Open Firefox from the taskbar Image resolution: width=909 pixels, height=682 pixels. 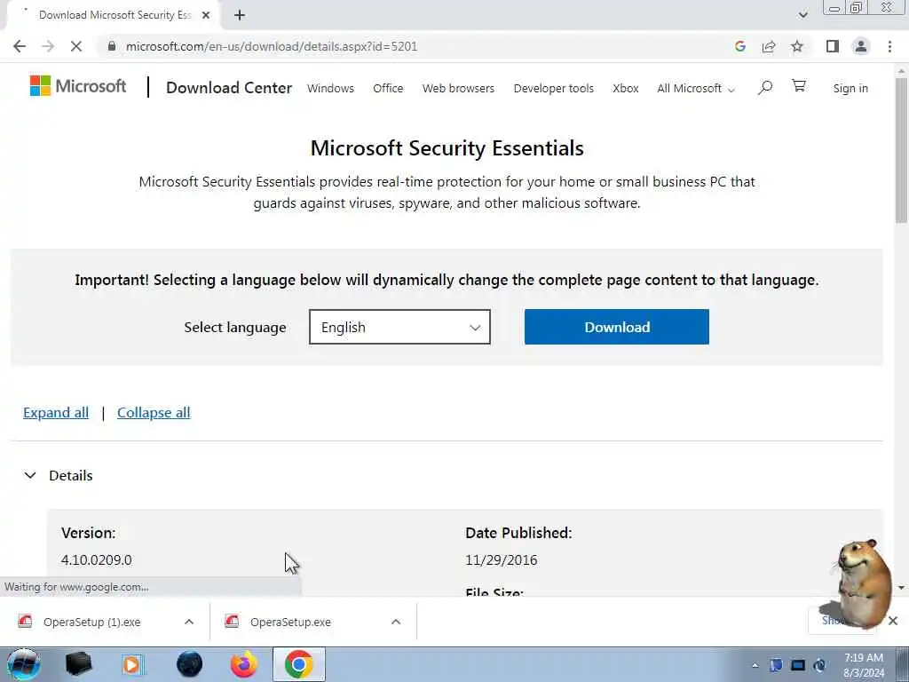(x=244, y=664)
